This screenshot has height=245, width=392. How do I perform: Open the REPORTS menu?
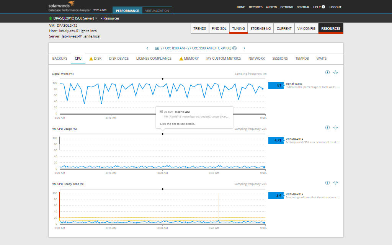[255, 7]
